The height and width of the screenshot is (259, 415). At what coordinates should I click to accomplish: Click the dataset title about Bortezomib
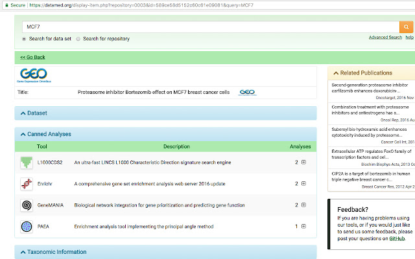click(x=154, y=92)
